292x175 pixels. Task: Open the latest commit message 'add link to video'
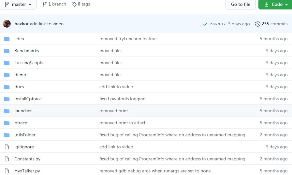point(47,24)
